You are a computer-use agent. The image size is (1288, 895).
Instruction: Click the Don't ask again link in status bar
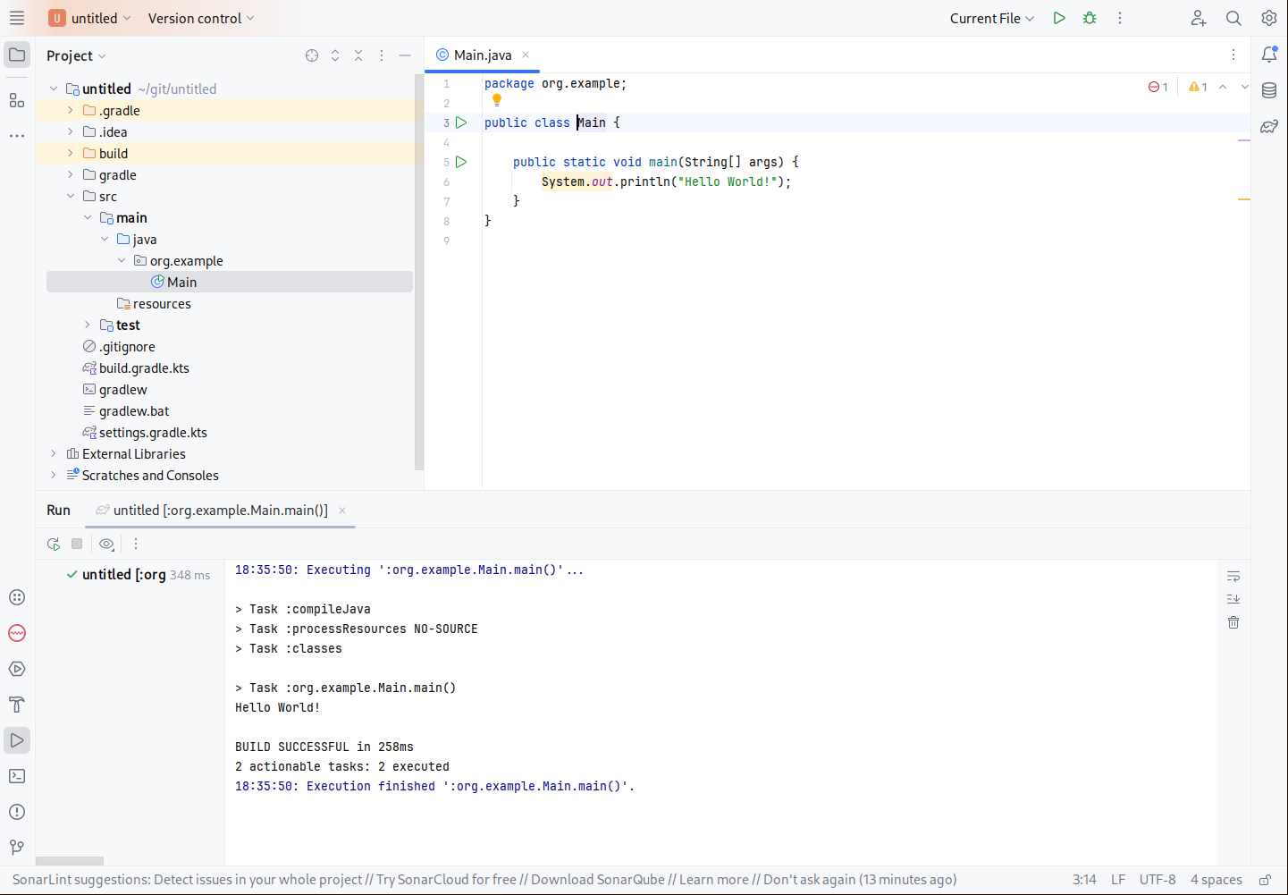pyautogui.click(x=809, y=880)
